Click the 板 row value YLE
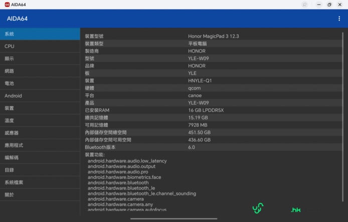This screenshot has height=222, width=348. tap(192, 73)
